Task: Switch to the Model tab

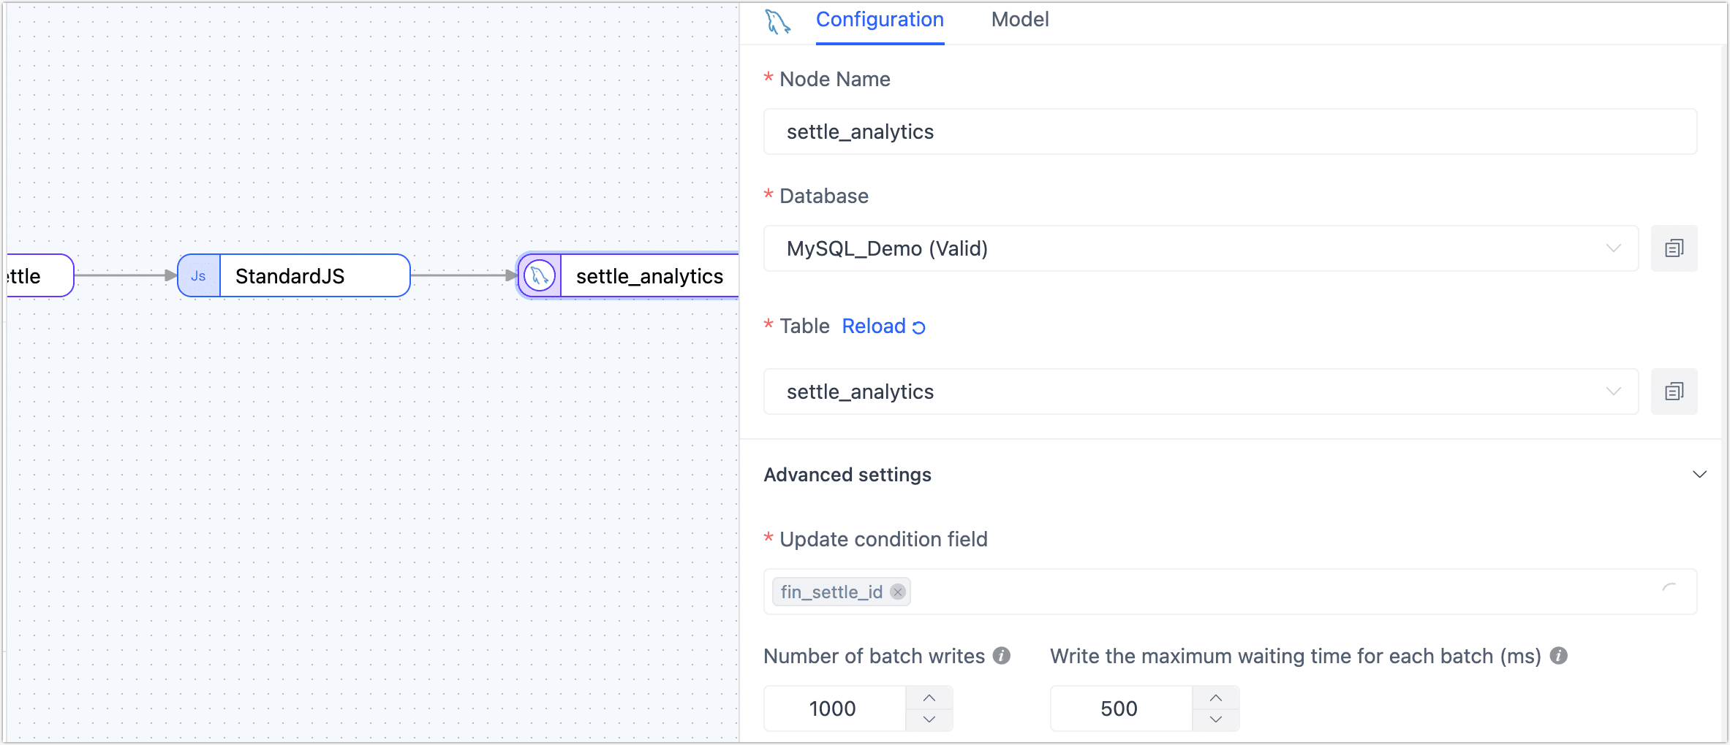Action: coord(1019,20)
